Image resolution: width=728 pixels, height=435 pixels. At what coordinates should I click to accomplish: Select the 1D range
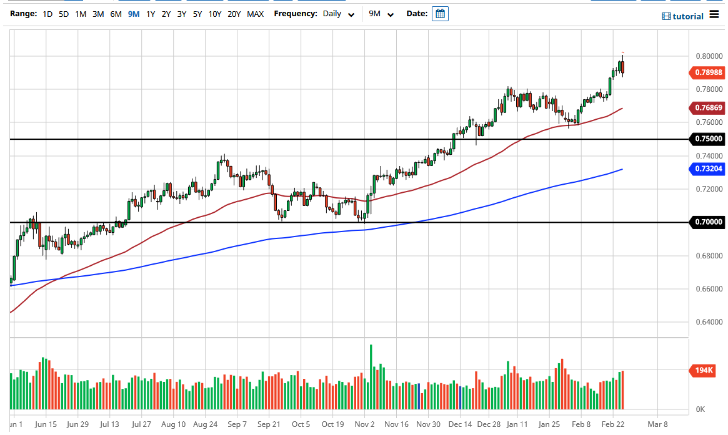tap(47, 13)
